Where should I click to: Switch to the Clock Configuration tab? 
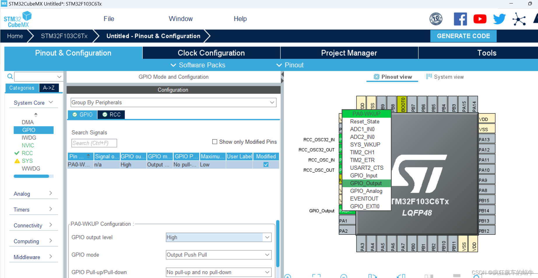(x=211, y=53)
